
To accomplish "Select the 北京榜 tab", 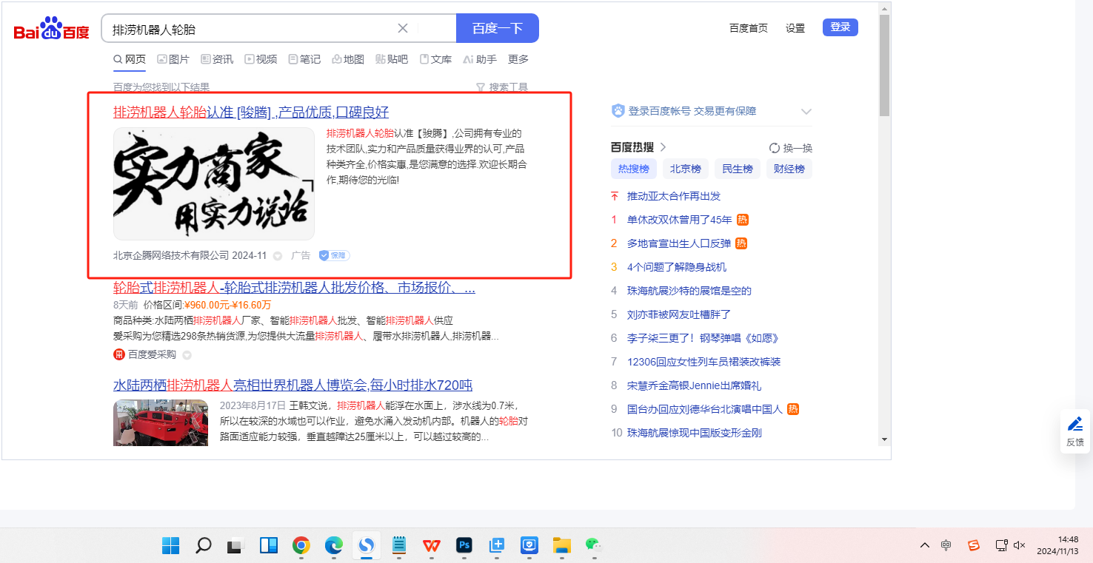I will pyautogui.click(x=686, y=169).
